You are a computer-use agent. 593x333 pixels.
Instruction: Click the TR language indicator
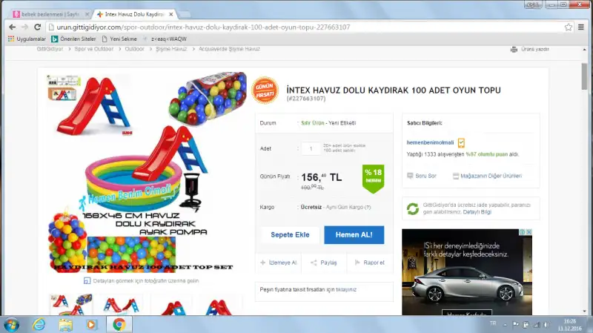[493, 323]
